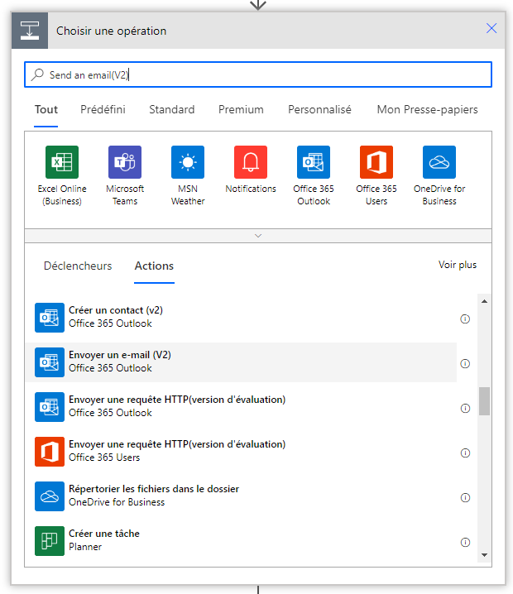This screenshot has width=513, height=594.
Task: Select Outlook Envoyer une requête HTTP action
Action: click(242, 407)
